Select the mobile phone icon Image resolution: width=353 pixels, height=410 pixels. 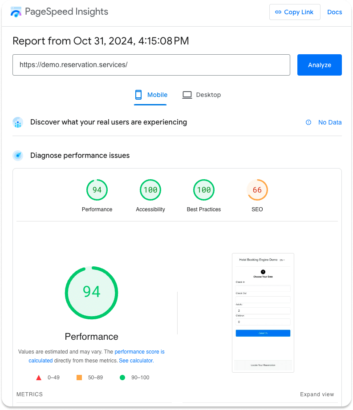click(x=138, y=95)
